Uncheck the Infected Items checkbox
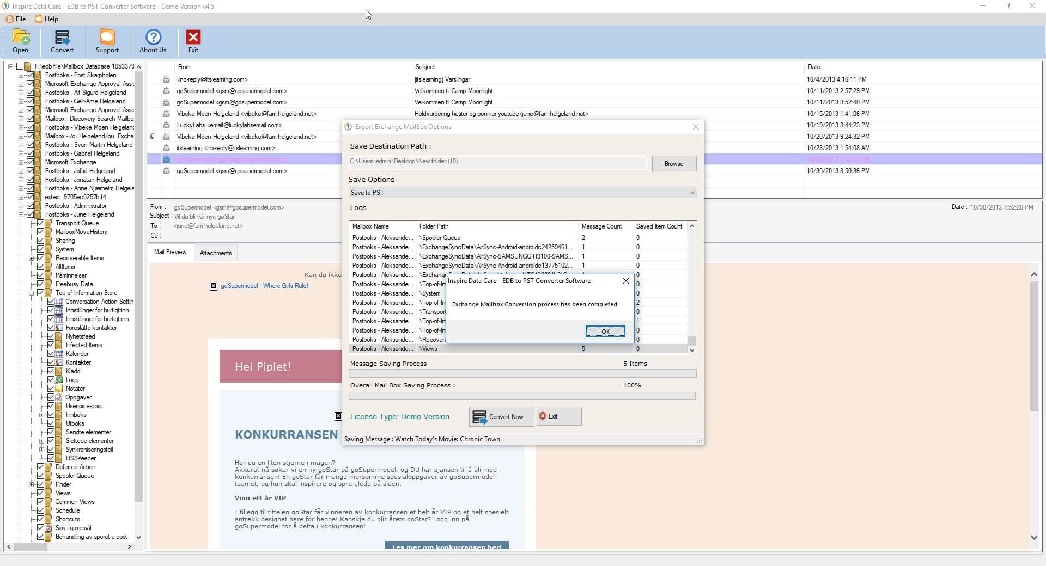 pos(51,345)
